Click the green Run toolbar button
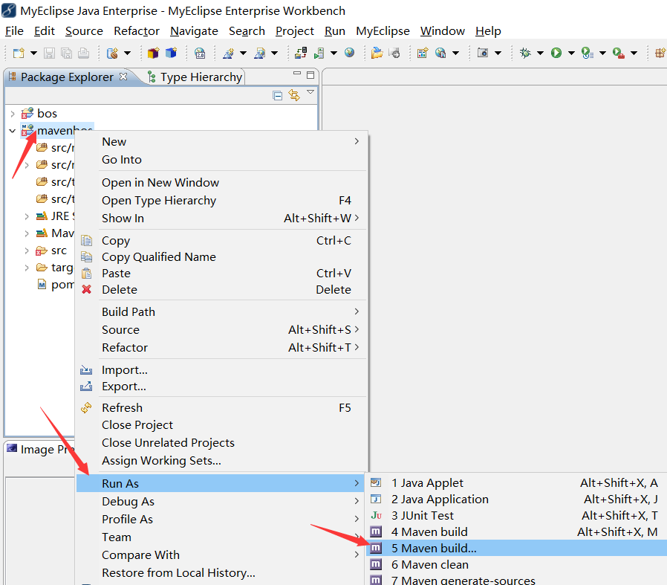The width and height of the screenshot is (667, 585). [x=556, y=53]
